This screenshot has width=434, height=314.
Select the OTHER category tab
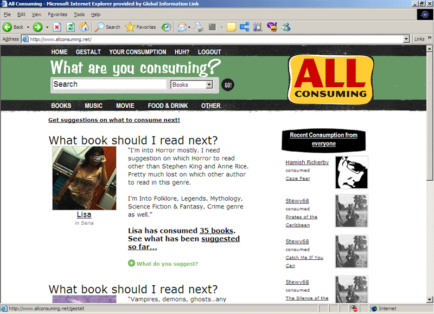click(210, 106)
